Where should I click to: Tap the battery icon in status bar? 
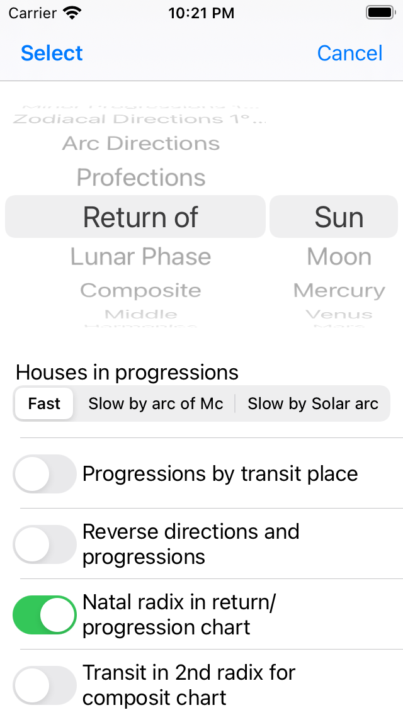(x=378, y=11)
